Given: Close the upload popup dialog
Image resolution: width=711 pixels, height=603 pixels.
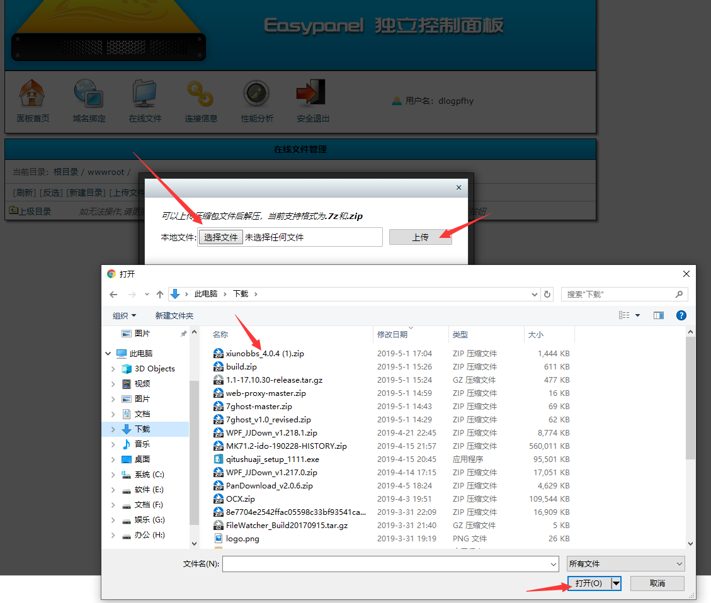Looking at the screenshot, I should pos(459,188).
